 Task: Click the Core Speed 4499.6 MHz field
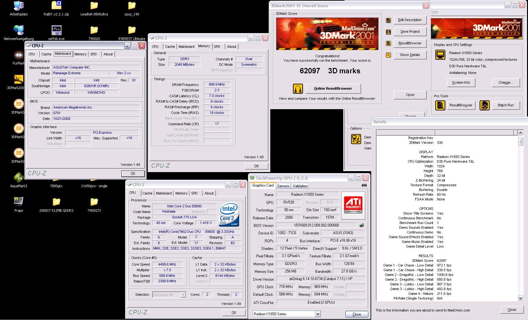click(x=167, y=264)
